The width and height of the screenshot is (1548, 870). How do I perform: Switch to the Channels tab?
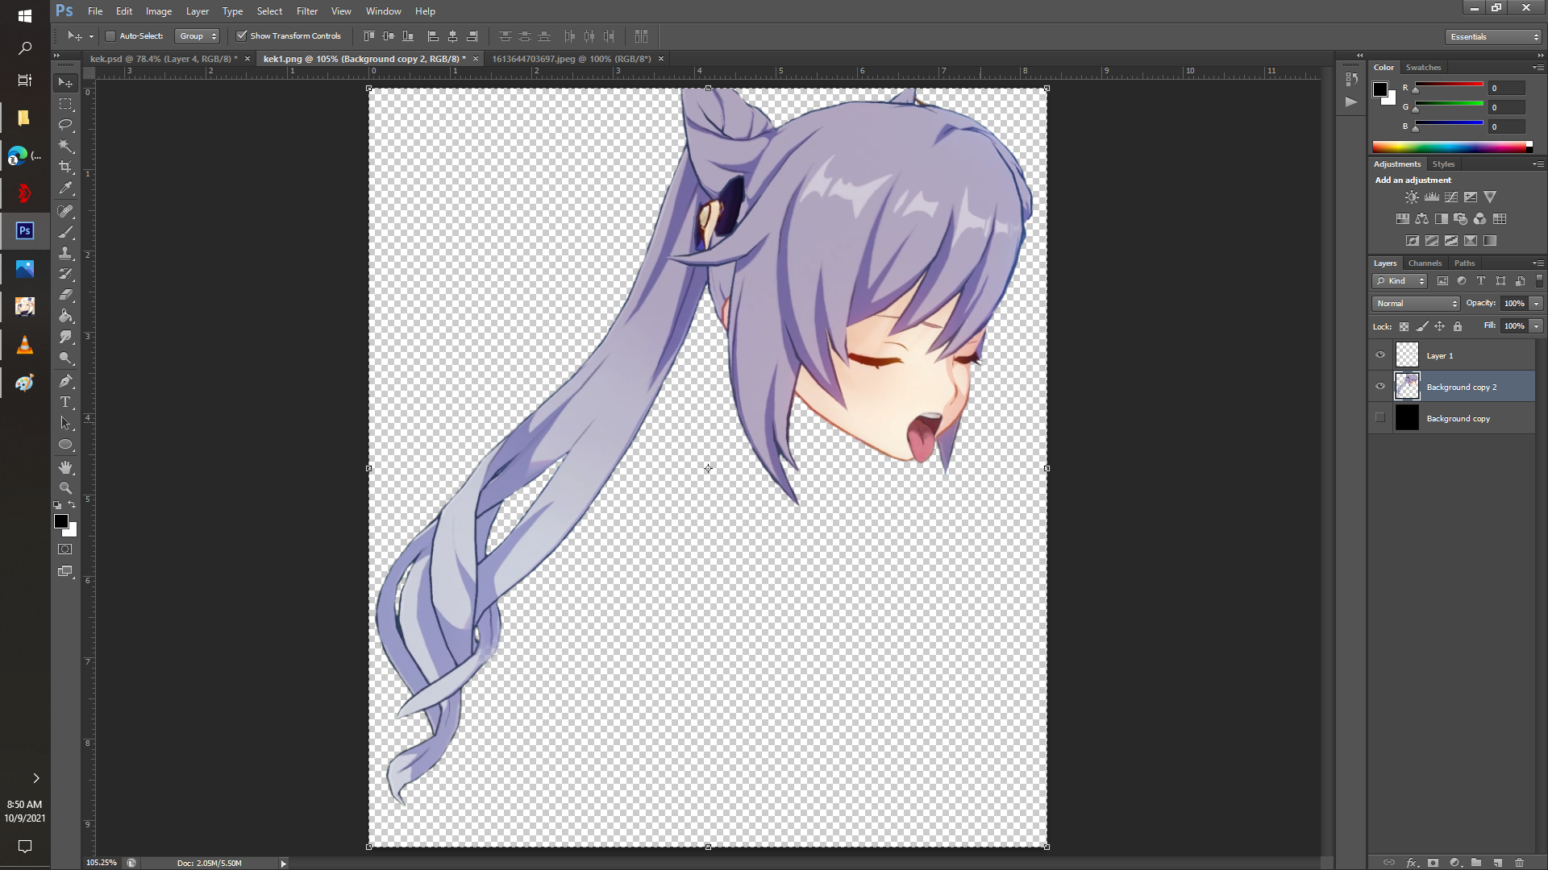coord(1425,263)
